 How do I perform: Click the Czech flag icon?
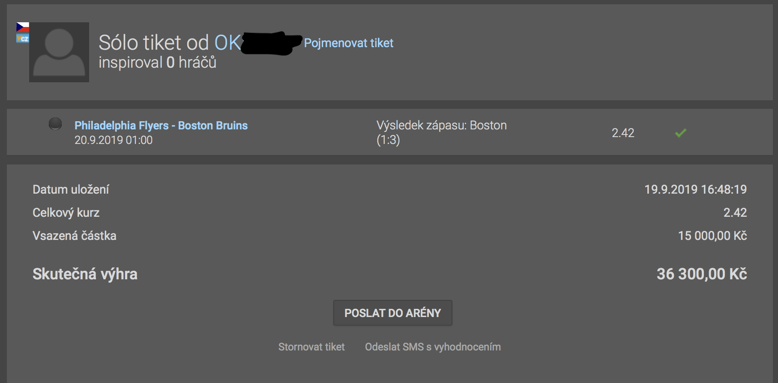click(23, 27)
